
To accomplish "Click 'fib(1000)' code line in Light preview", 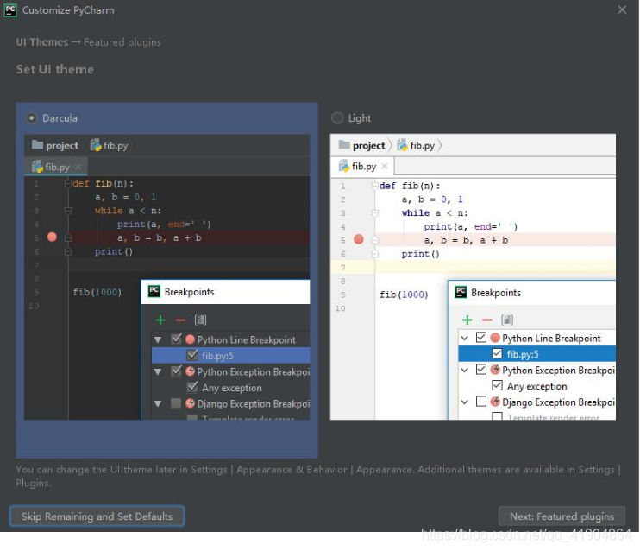I will [x=404, y=294].
